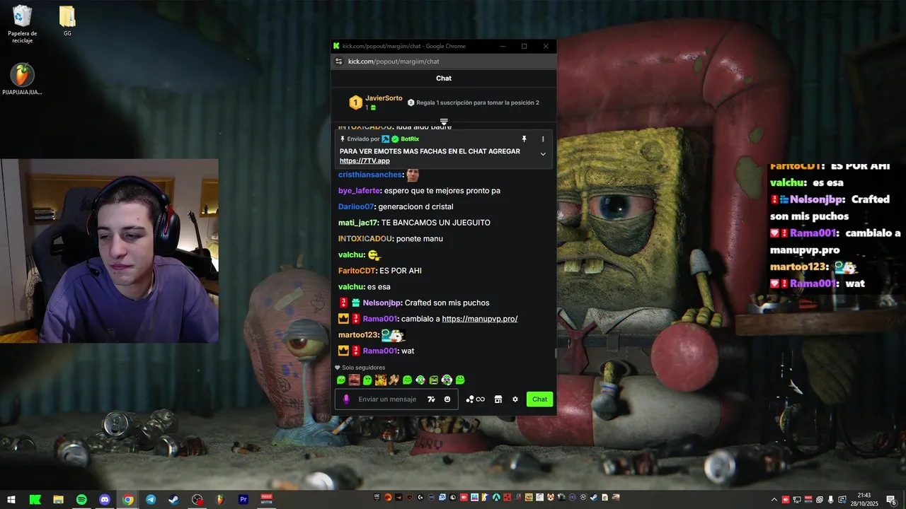This screenshot has height=509, width=906.
Task: Pick the flexing arms emote
Action: pyautogui.click(x=394, y=380)
